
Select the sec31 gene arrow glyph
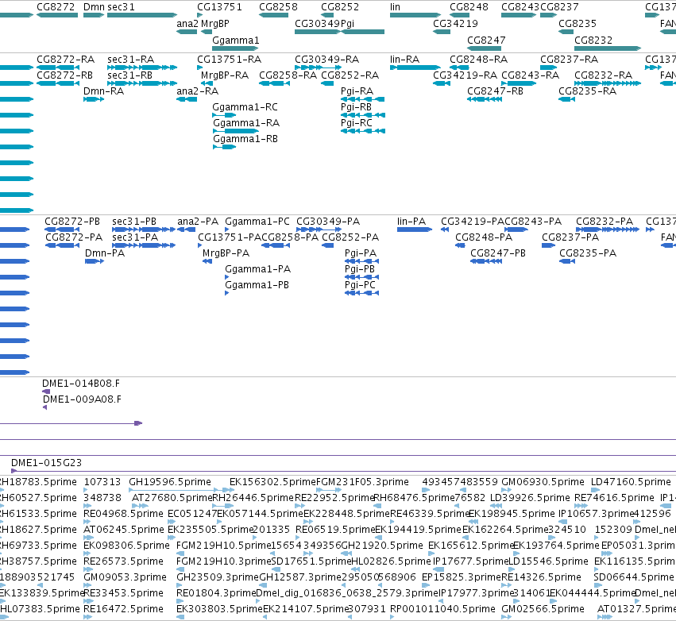click(x=142, y=15)
